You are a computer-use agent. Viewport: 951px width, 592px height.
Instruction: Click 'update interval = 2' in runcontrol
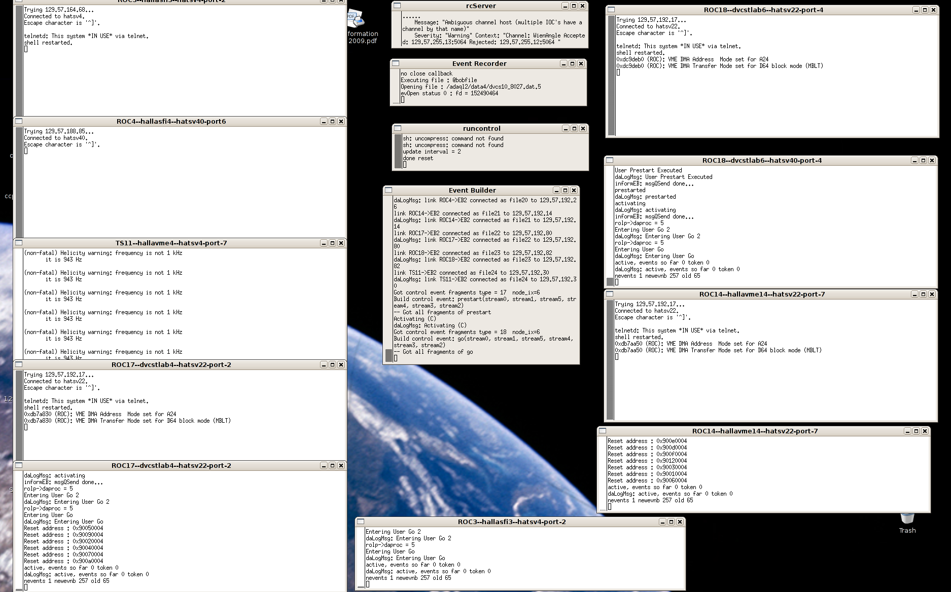[x=432, y=152]
